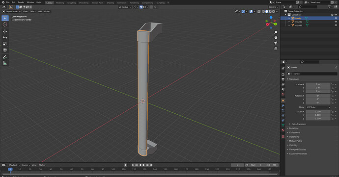Open the Texture properties tab
The width and height of the screenshot is (339, 177).
pyautogui.click(x=283, y=136)
